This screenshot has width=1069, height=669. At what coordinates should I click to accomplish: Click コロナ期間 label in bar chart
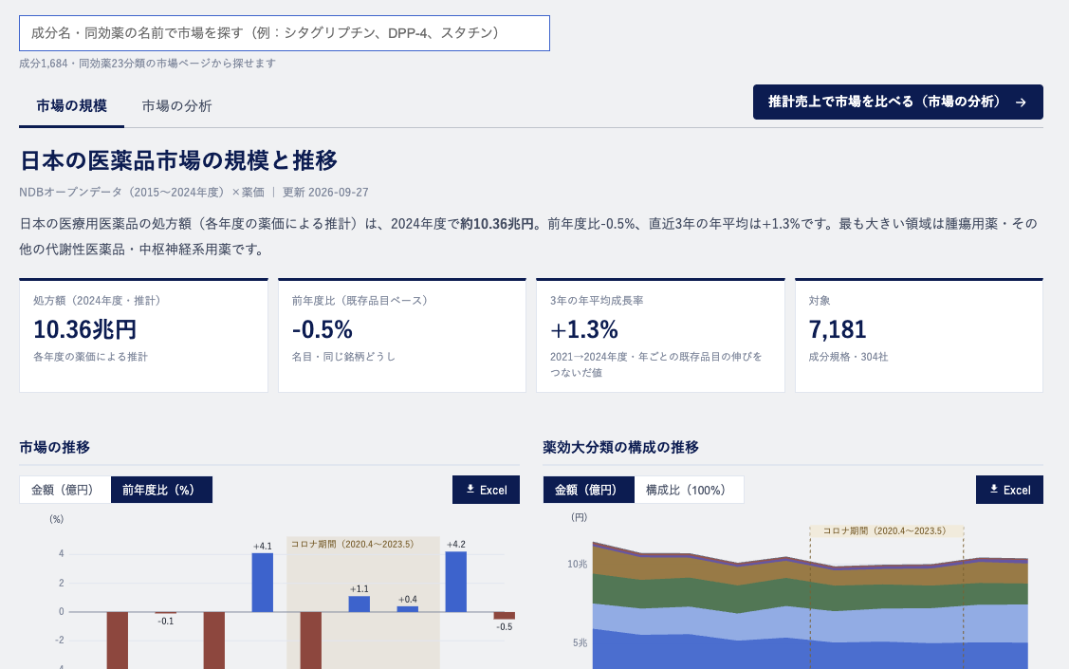click(352, 544)
